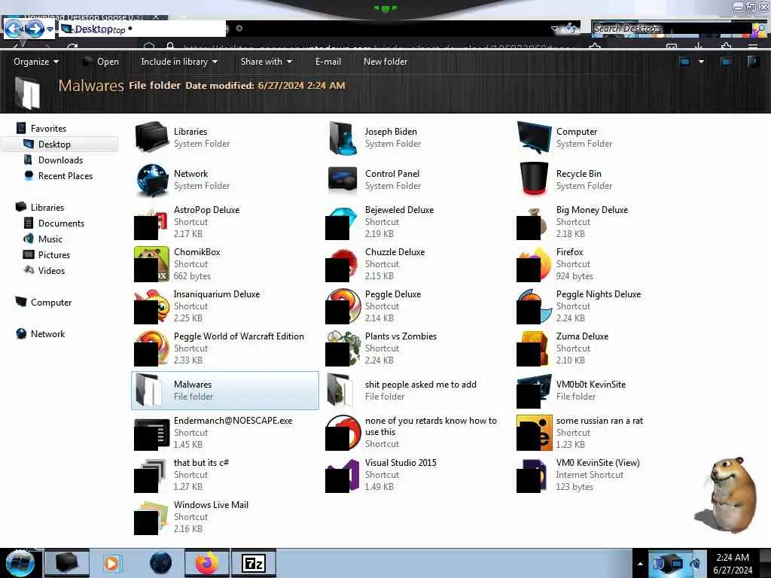Select Computer in the navigation pane
Image resolution: width=771 pixels, height=578 pixels.
click(x=51, y=303)
